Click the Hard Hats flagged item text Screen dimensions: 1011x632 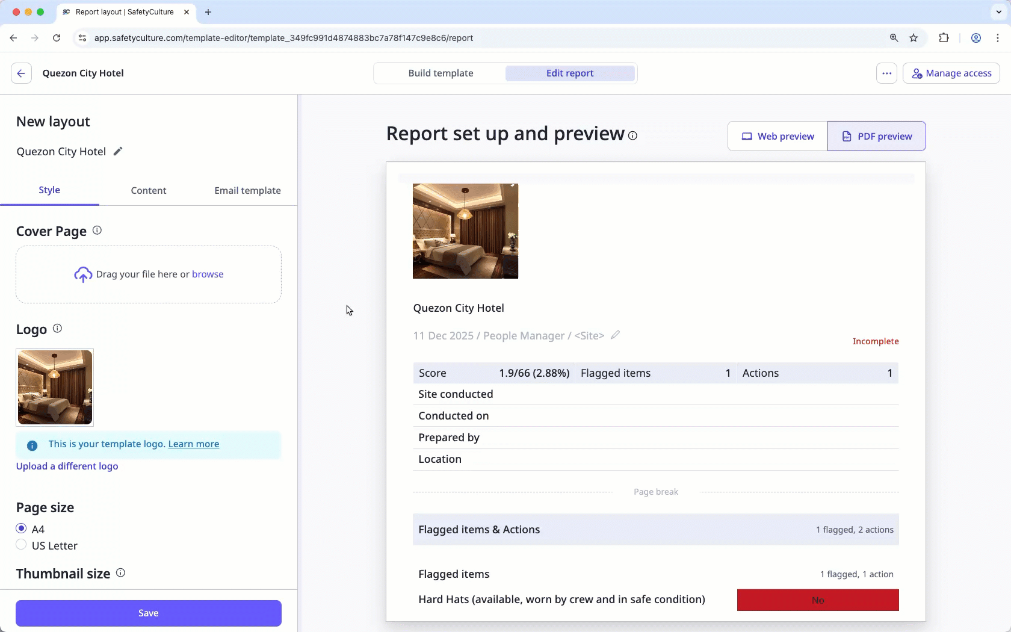[x=561, y=599]
